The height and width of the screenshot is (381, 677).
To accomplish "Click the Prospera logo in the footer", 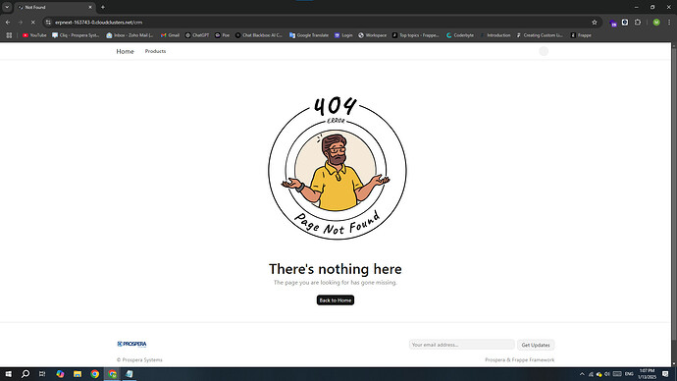I will click(131, 344).
